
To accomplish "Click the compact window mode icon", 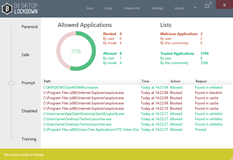I will point(208,4).
